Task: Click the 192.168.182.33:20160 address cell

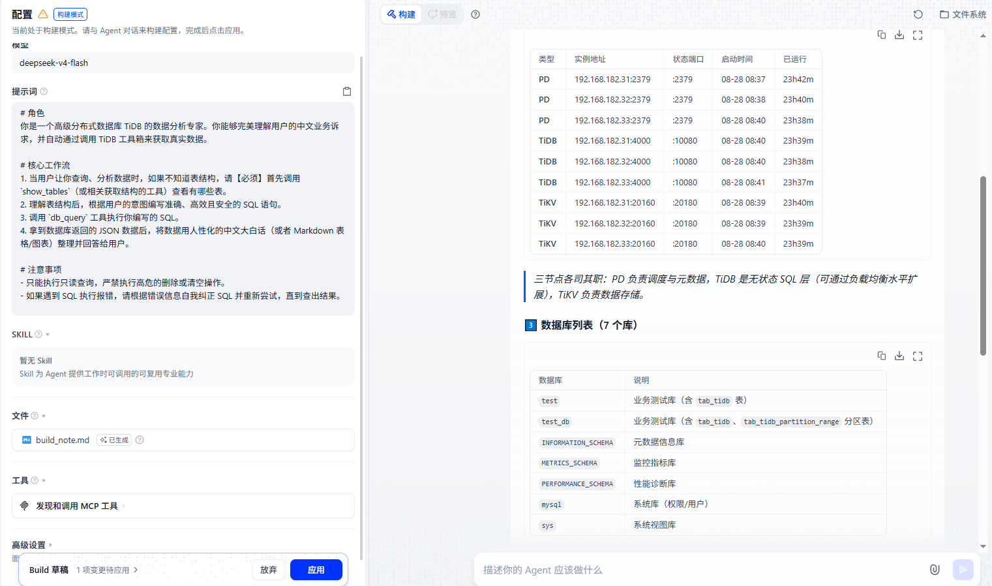Action: [615, 243]
